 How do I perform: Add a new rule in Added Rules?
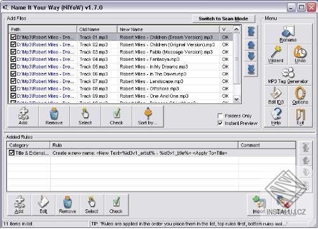click(19, 205)
